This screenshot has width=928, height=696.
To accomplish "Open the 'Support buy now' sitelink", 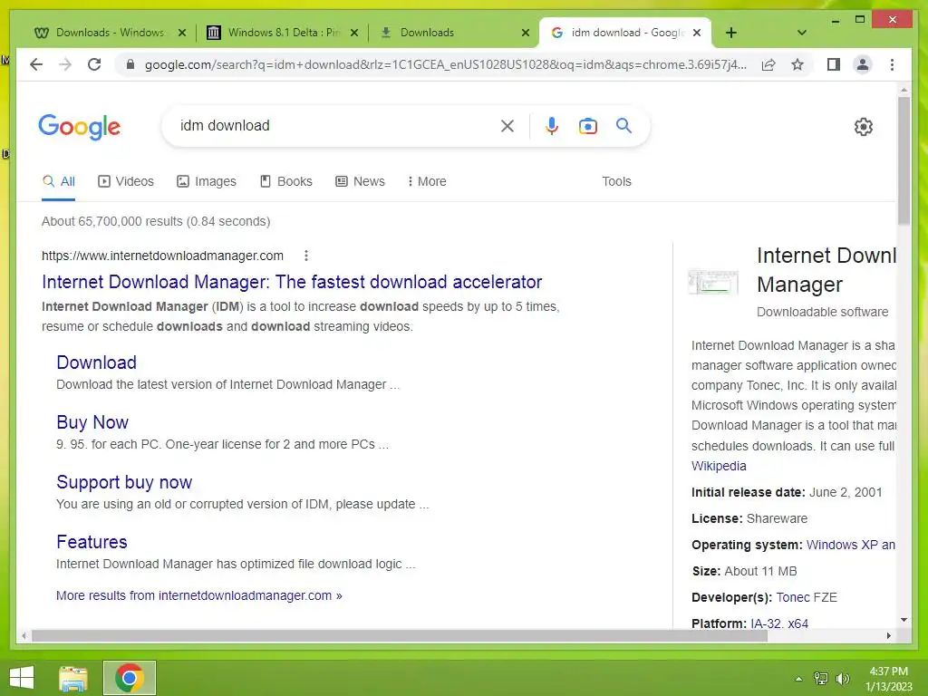I will [124, 482].
